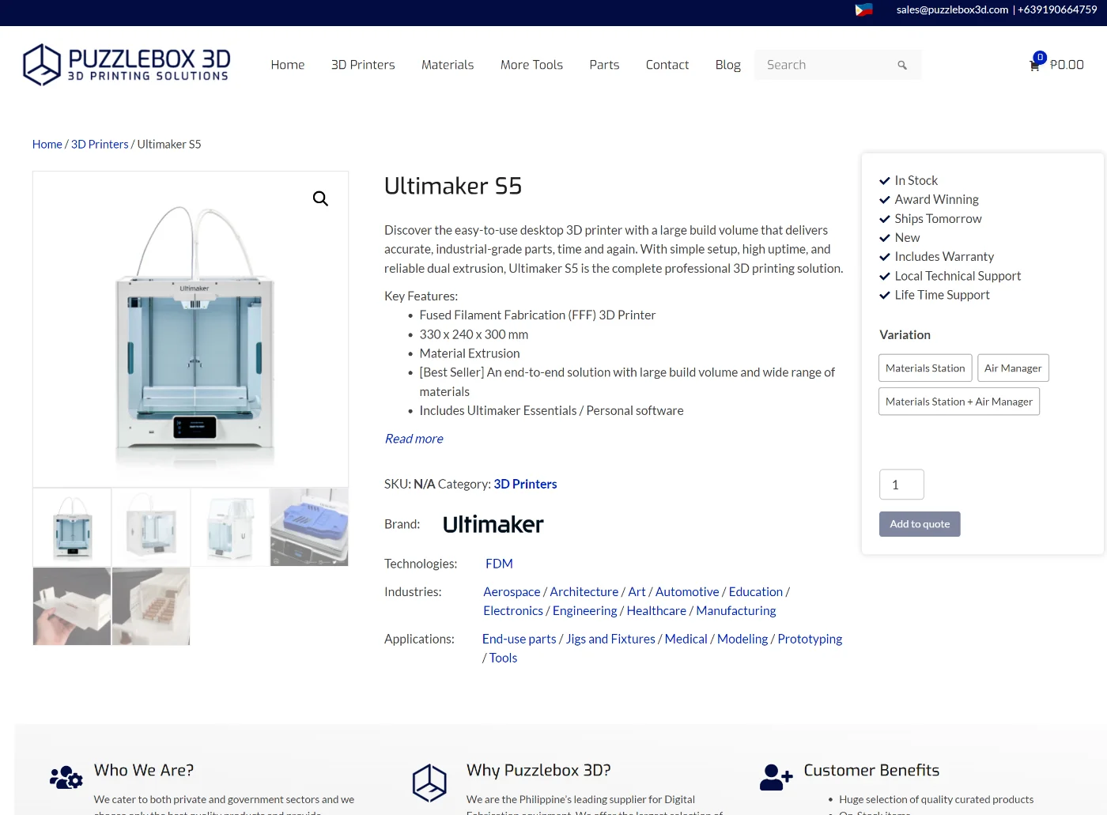Click the +639190664759 phone number
Screen dimensions: 1107x815
1057,9
